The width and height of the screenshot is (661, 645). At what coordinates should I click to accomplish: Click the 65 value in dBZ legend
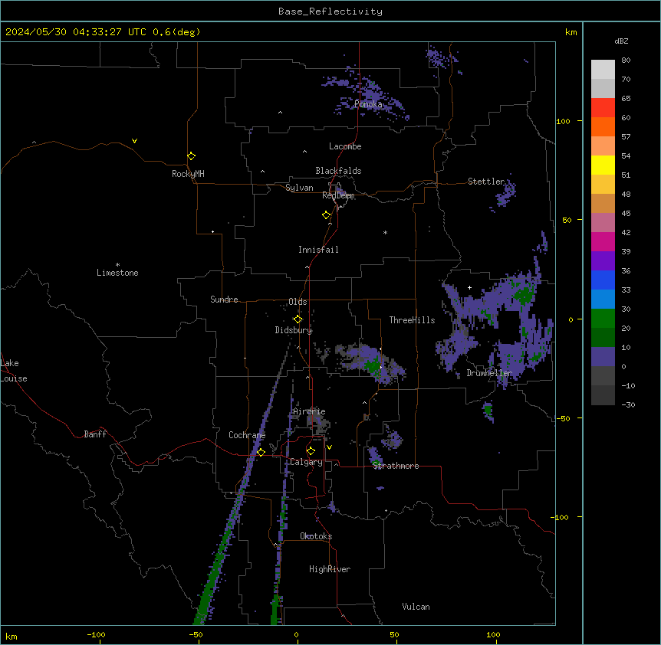click(x=626, y=99)
